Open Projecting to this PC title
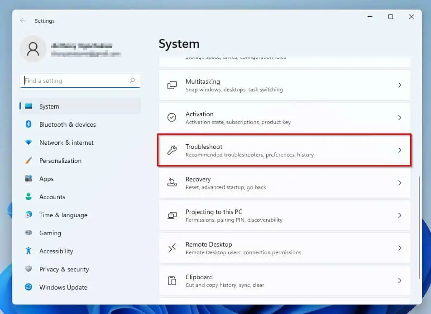 pos(214,212)
